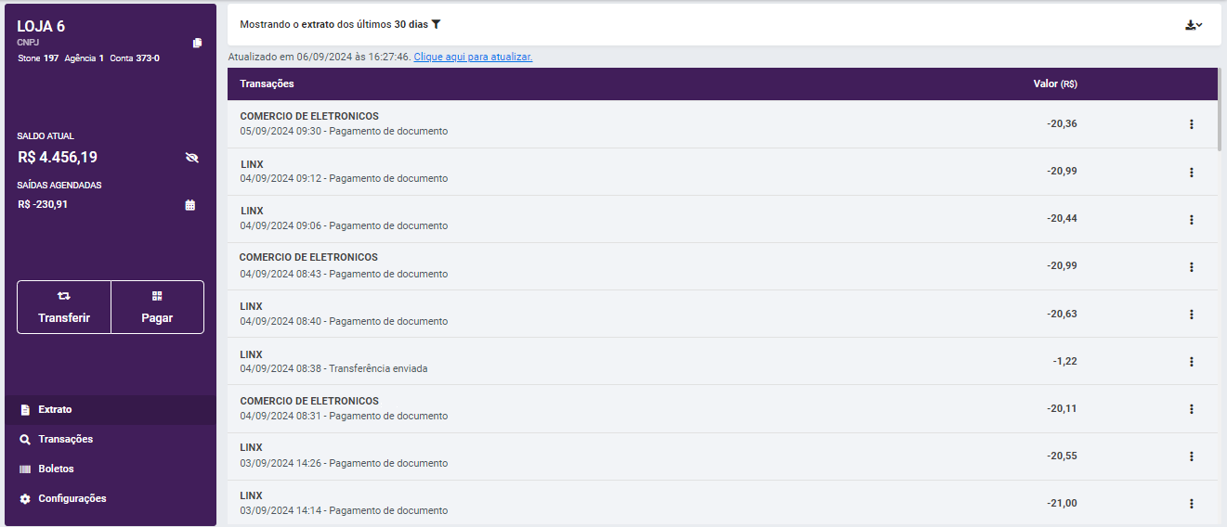This screenshot has width=1227, height=527.
Task: Select the LINX 04/09/2024 09:06 row
Action: (x=722, y=219)
